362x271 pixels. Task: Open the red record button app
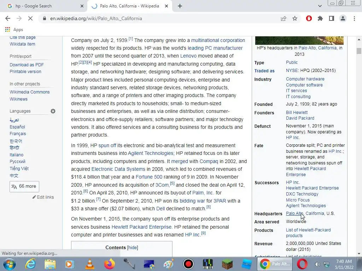click(188, 264)
